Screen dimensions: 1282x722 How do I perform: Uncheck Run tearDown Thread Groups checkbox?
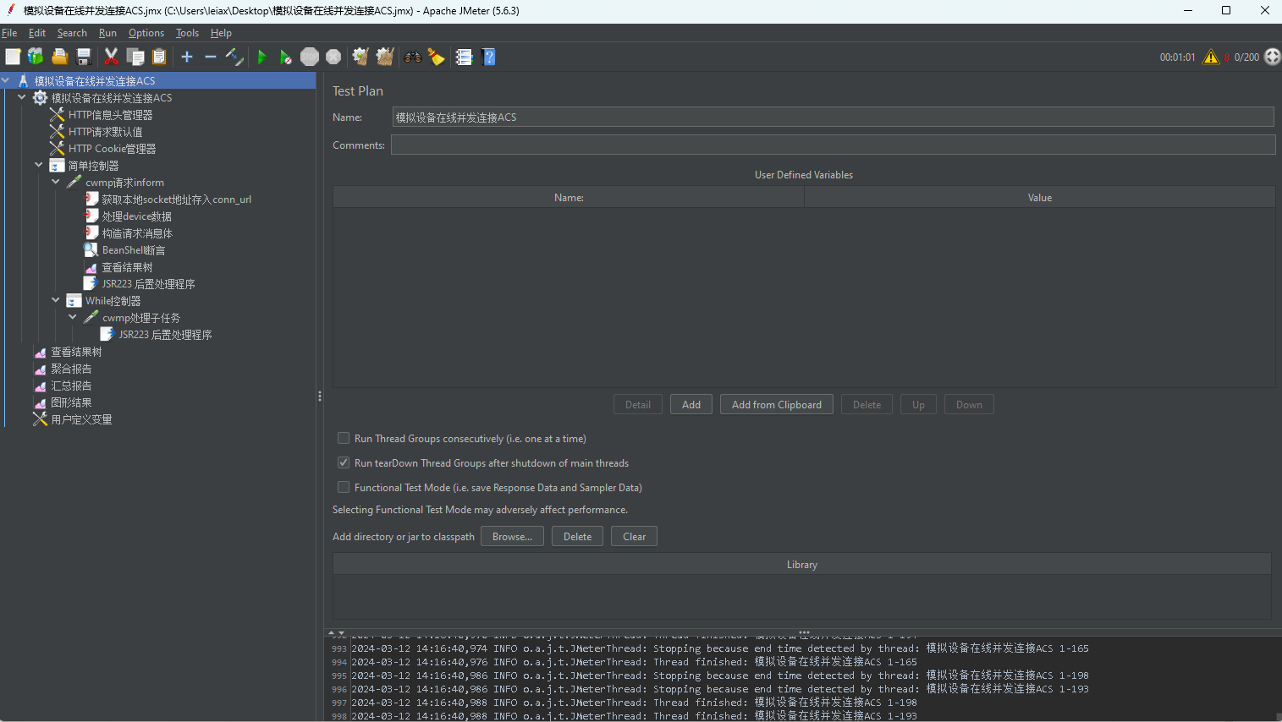point(344,462)
